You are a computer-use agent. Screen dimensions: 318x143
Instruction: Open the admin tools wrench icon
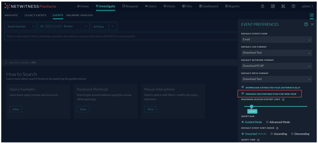coord(283,6)
